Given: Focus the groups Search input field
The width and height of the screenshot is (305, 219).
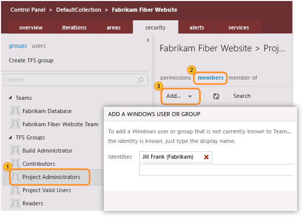Looking at the screenshot, I should [76, 80].
